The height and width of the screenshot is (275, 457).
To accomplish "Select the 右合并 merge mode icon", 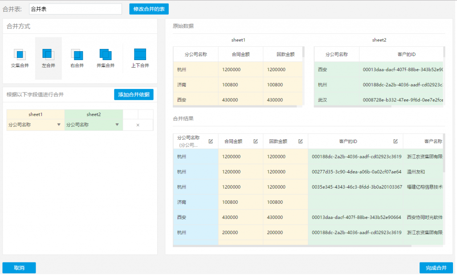I will [x=77, y=54].
